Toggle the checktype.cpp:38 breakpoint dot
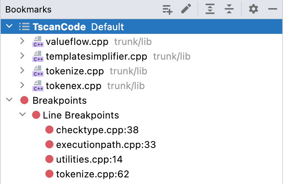 click(49, 130)
